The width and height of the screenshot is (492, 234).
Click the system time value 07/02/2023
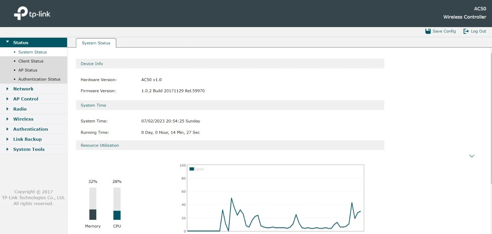171,121
